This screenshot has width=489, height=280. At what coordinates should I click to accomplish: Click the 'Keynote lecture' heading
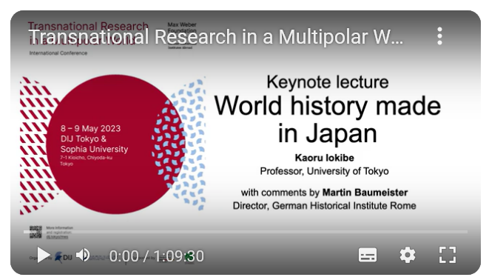tap(328, 82)
